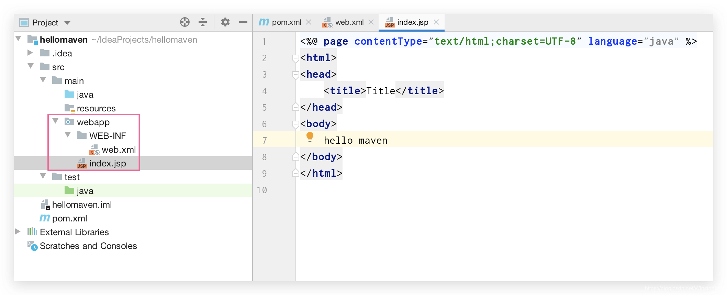The width and height of the screenshot is (727, 295).
Task: Click the language attribute on line 1
Action: point(613,41)
